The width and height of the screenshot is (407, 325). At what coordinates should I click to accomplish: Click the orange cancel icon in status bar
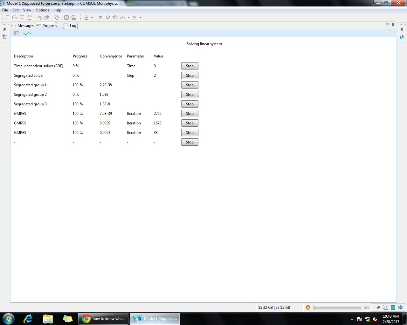(x=308, y=307)
